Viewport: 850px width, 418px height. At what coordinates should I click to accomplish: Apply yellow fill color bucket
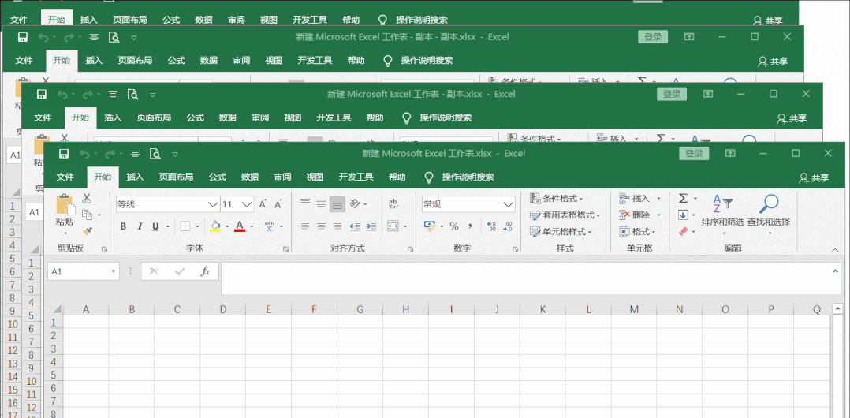tap(215, 226)
